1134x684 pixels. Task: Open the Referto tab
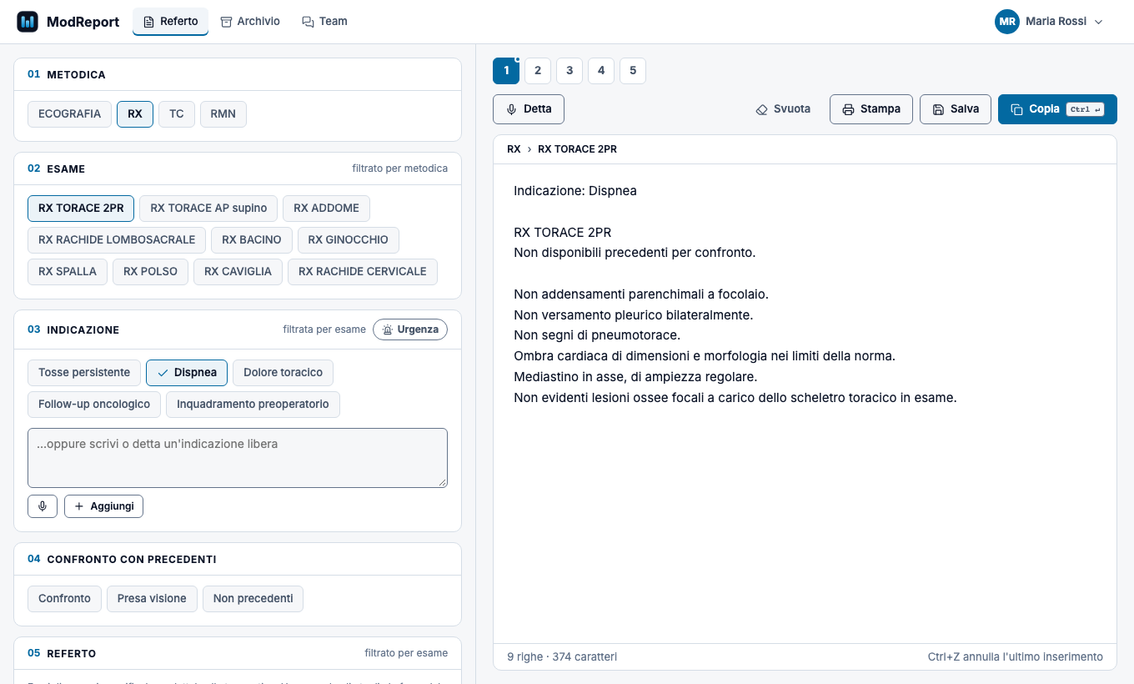coord(170,22)
